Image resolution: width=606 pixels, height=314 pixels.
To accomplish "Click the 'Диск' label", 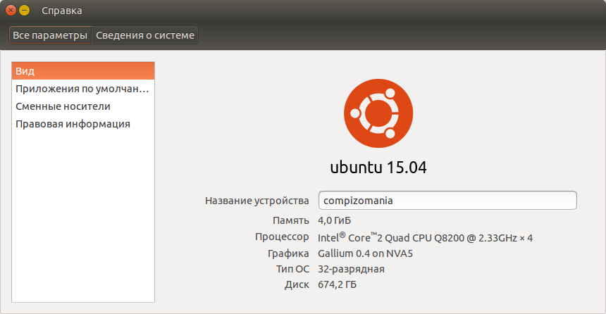I will click(x=297, y=285).
